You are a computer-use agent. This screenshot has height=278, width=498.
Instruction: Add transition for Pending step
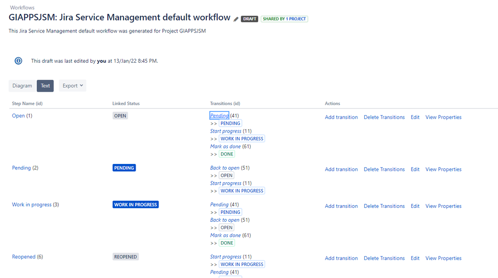click(341, 169)
